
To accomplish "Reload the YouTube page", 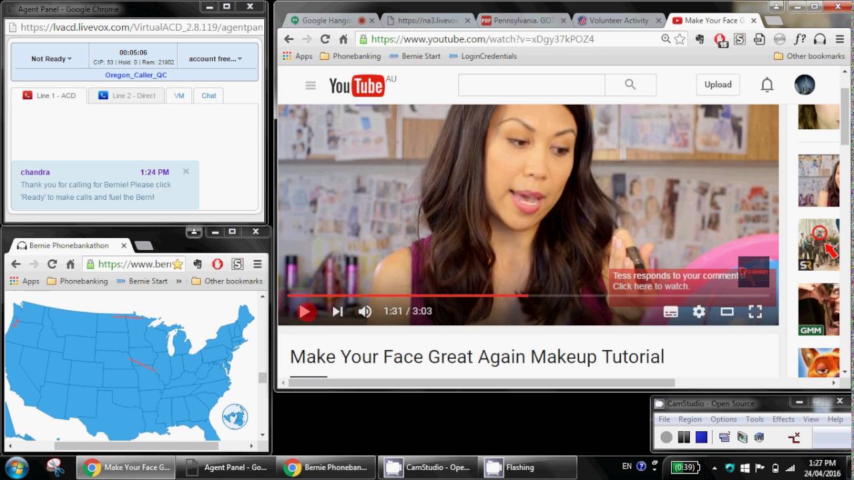I will point(325,39).
